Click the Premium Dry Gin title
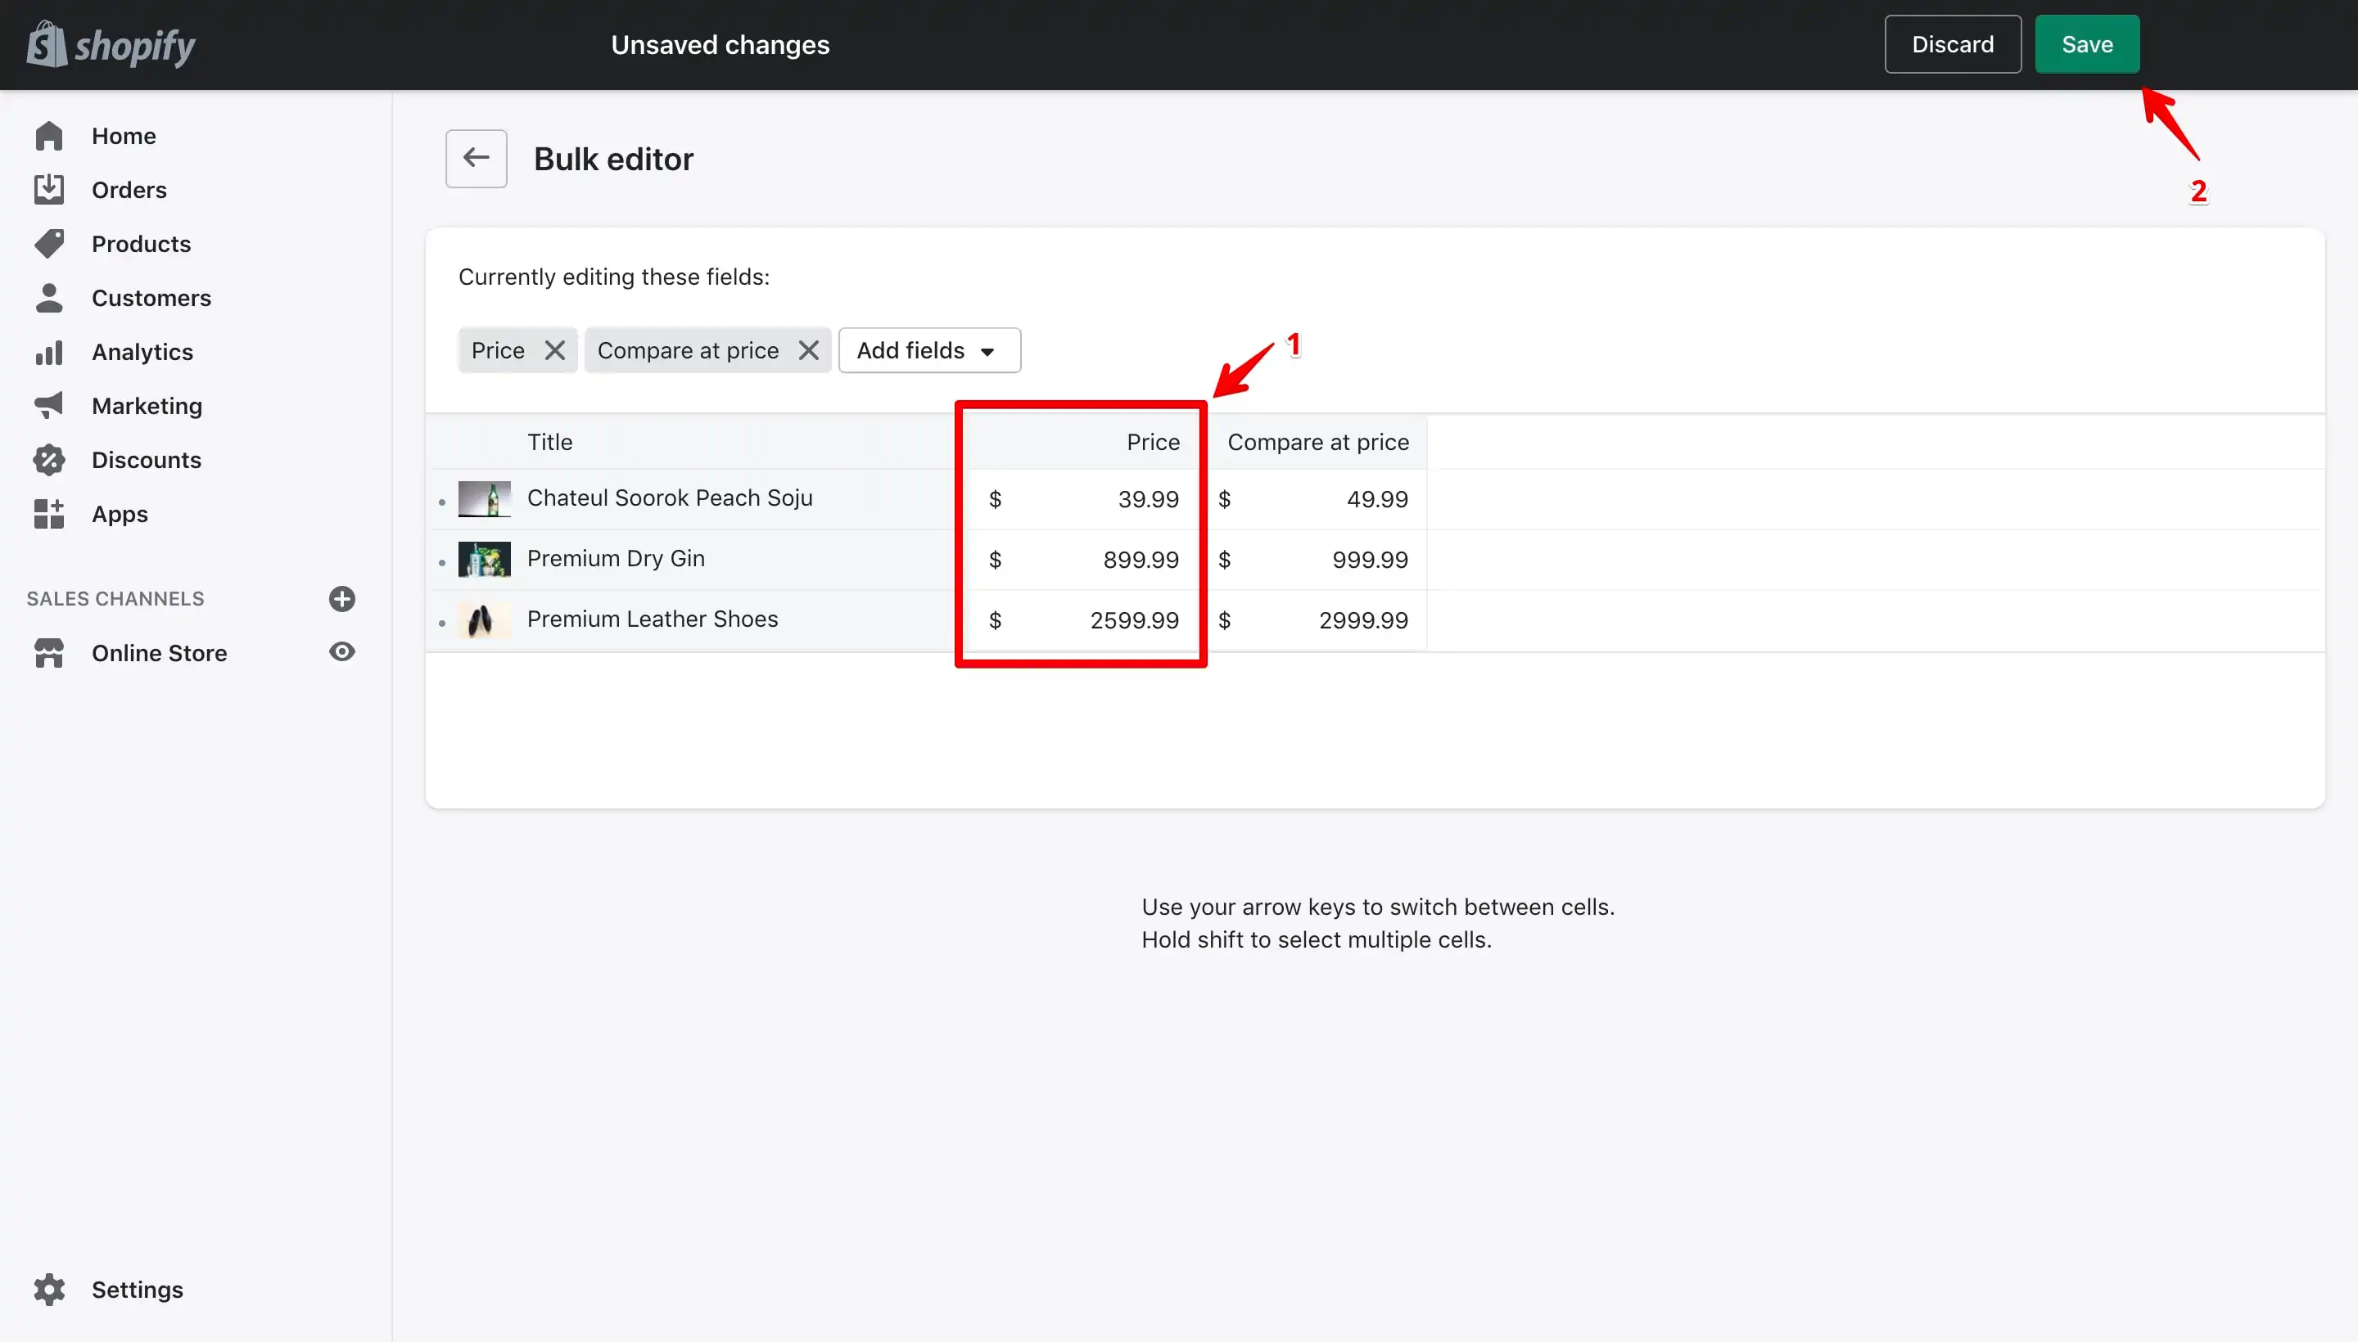The image size is (2358, 1342). (616, 559)
